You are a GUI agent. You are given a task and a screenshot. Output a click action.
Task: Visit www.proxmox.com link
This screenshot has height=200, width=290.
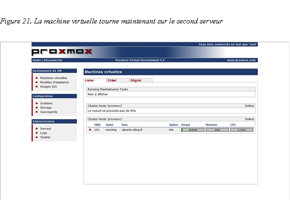pos(241,60)
